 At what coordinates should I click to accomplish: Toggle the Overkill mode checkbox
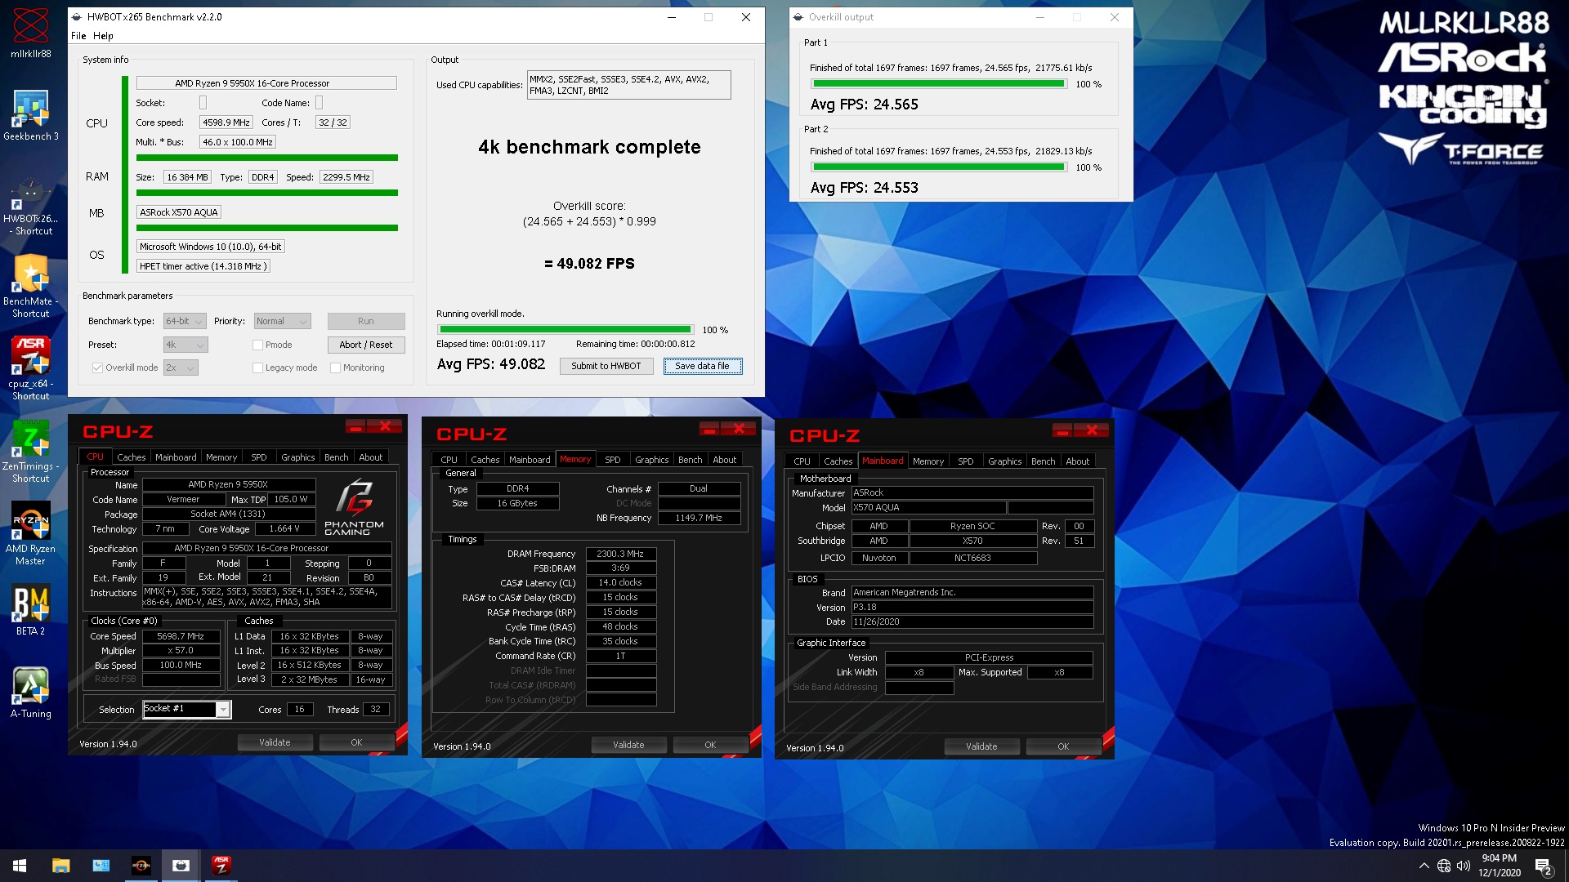[x=97, y=367]
